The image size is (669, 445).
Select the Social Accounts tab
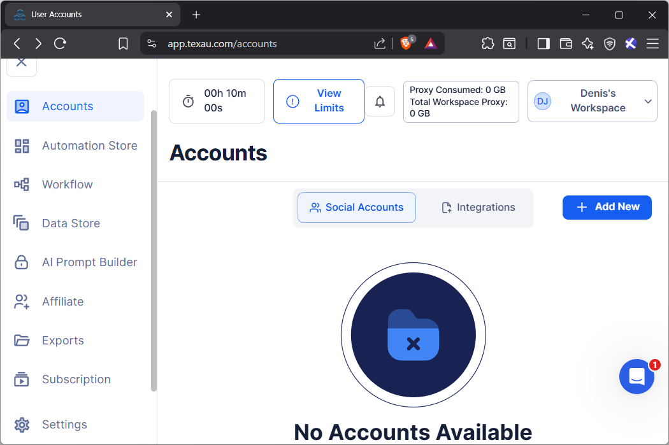[357, 208]
